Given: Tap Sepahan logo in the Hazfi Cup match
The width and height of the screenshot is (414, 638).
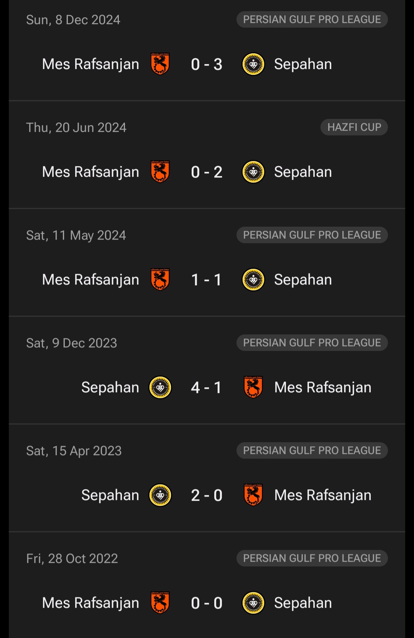Looking at the screenshot, I should point(253,172).
